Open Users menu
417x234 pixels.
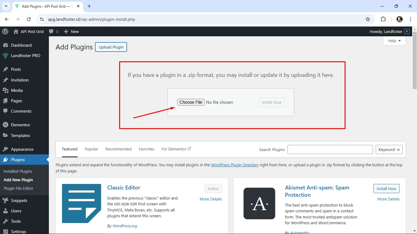click(16, 211)
